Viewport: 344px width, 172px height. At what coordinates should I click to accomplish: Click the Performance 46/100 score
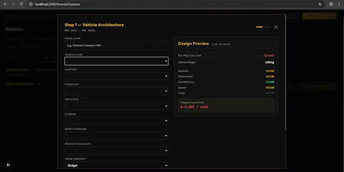click(270, 77)
